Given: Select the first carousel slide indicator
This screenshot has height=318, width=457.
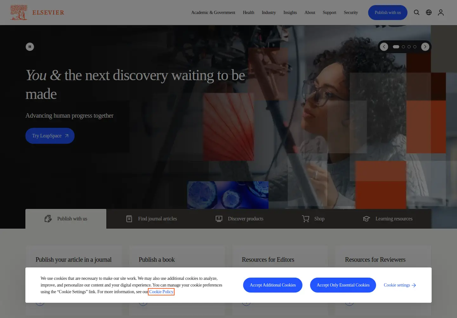Looking at the screenshot, I should (x=396, y=47).
